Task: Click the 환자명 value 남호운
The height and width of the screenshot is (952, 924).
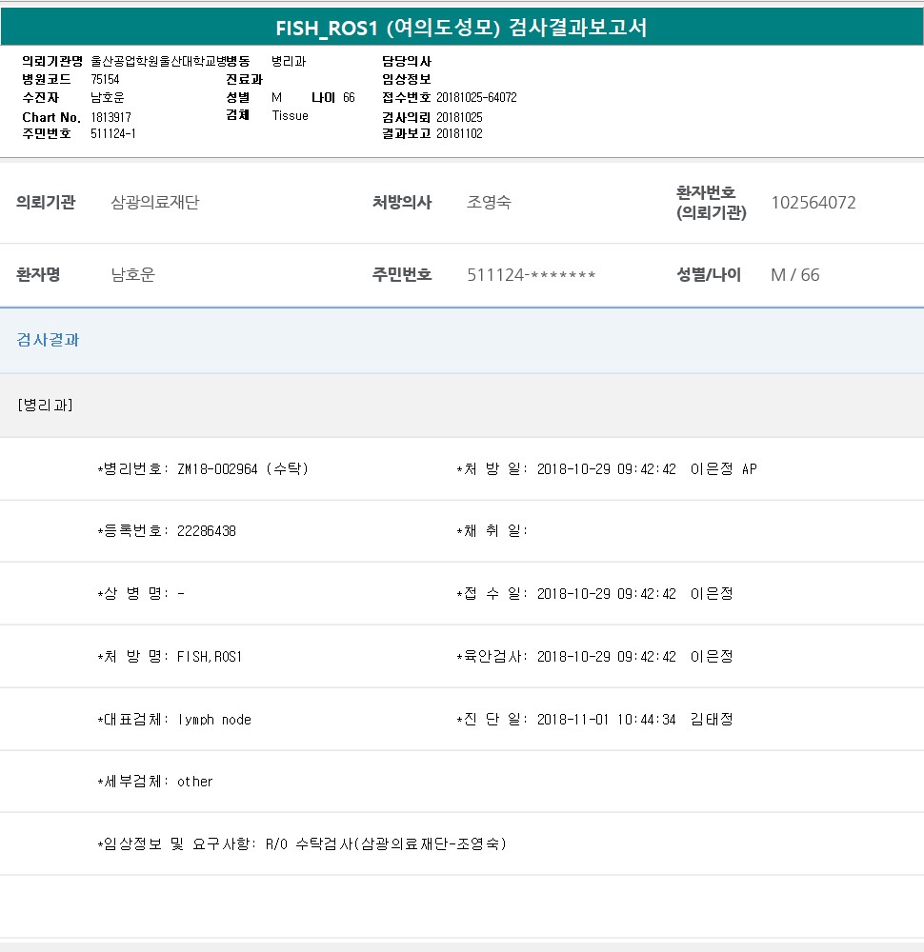Action: point(132,275)
